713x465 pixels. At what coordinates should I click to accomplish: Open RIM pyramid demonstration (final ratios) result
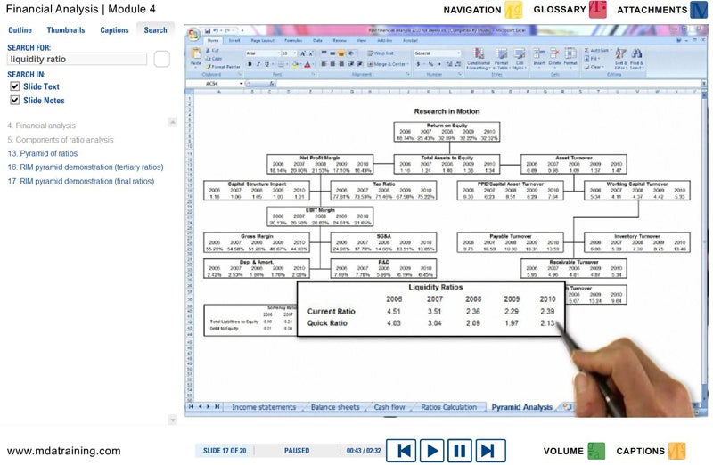(80, 181)
